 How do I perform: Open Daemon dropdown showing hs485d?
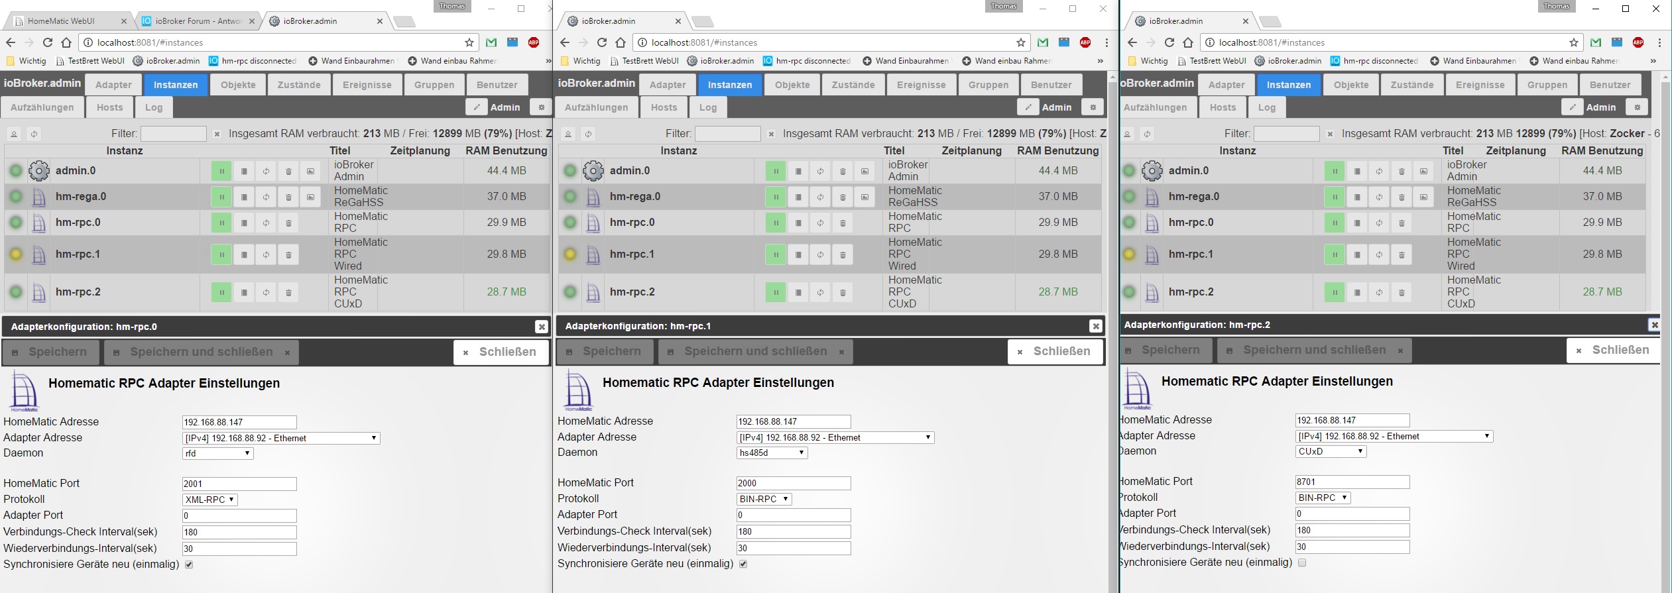(x=772, y=453)
